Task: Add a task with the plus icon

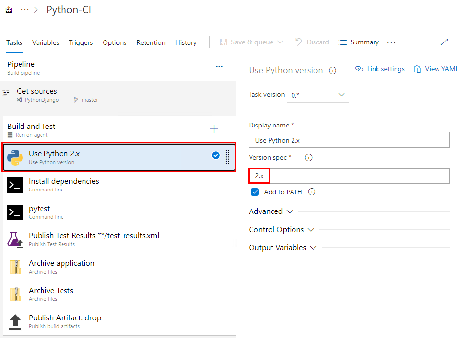Action: click(214, 129)
